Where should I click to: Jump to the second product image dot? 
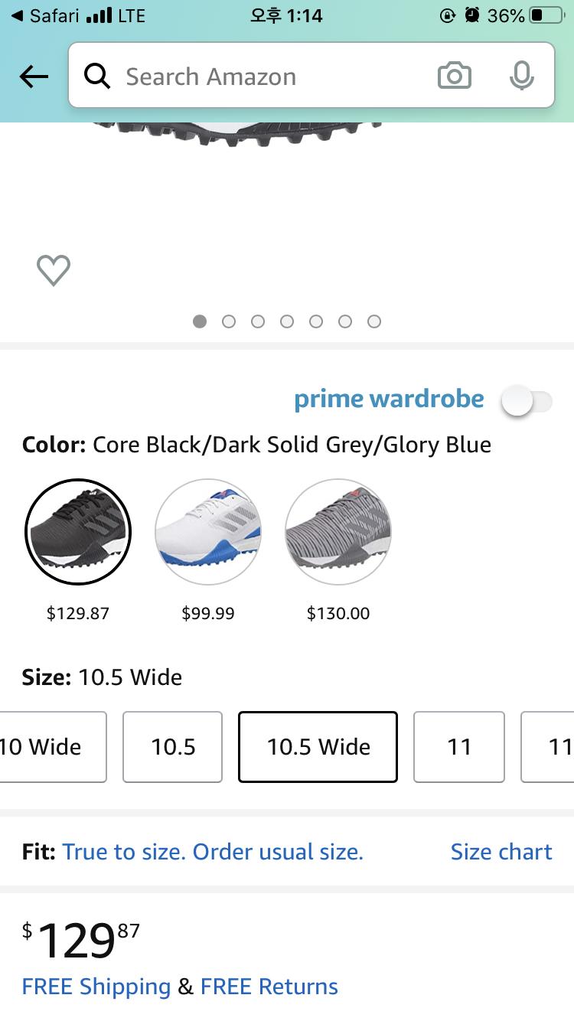pos(229,321)
